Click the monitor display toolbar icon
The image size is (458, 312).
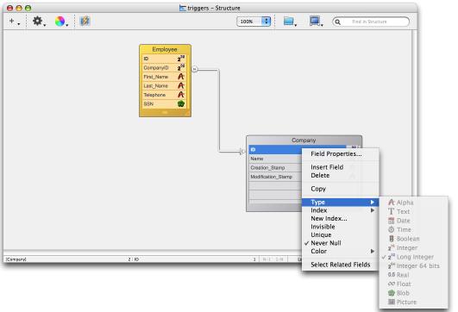coord(315,21)
